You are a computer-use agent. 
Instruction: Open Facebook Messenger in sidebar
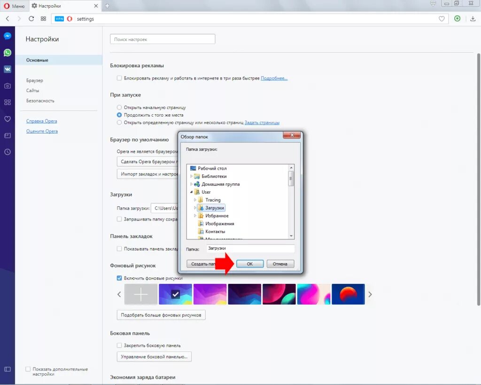pyautogui.click(x=8, y=36)
